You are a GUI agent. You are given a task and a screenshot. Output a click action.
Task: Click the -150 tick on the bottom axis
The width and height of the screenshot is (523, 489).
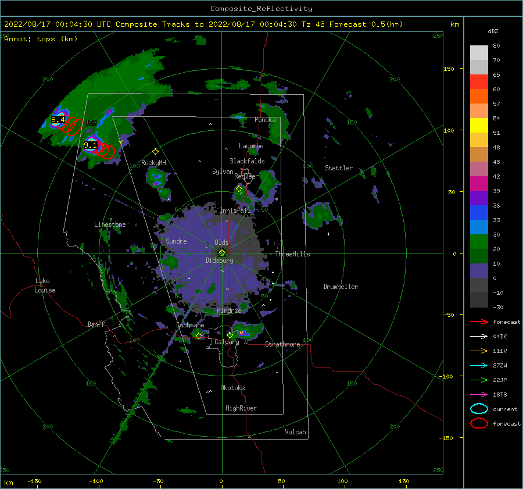tap(34, 481)
